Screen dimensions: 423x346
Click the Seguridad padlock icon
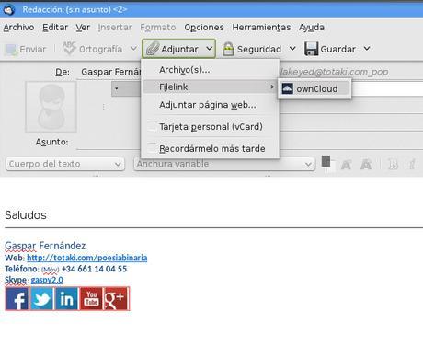pos(228,49)
